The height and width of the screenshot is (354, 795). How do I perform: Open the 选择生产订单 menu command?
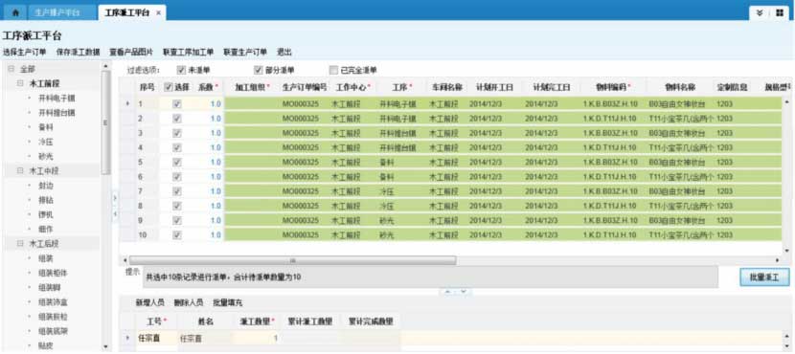pos(24,52)
